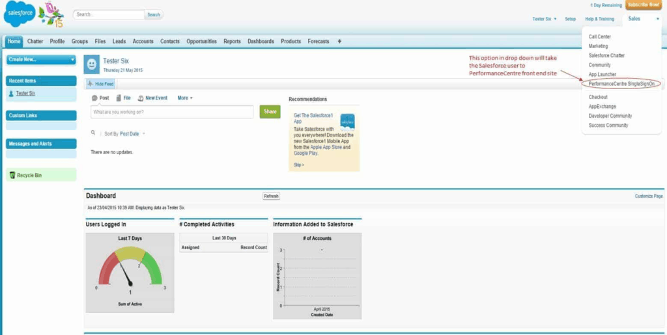The image size is (667, 335).
Task: Click the Tester Six smiley avatar
Action: (91, 64)
